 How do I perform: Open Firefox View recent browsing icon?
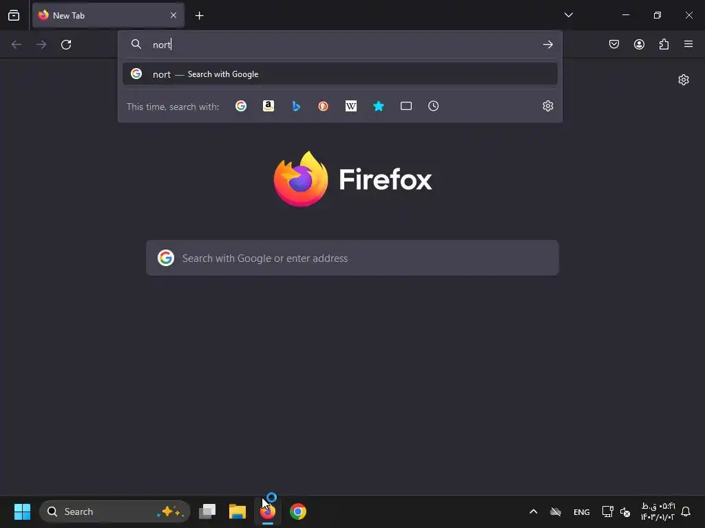(14, 15)
